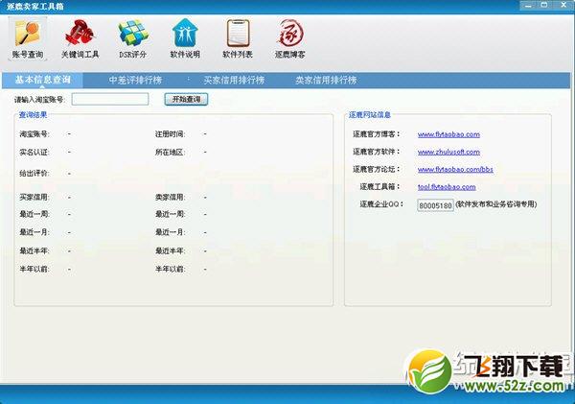Open the 软件列表 software list
575x404 pixels.
point(238,39)
